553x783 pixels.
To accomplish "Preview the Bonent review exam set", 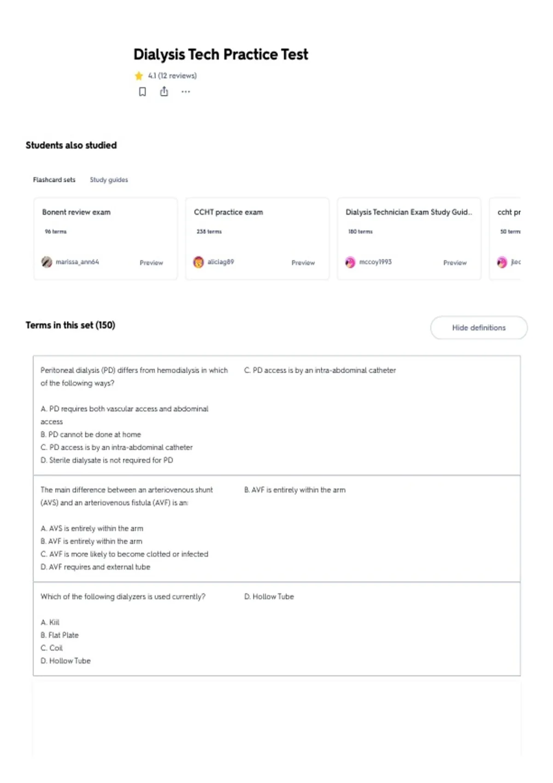I will pos(151,263).
